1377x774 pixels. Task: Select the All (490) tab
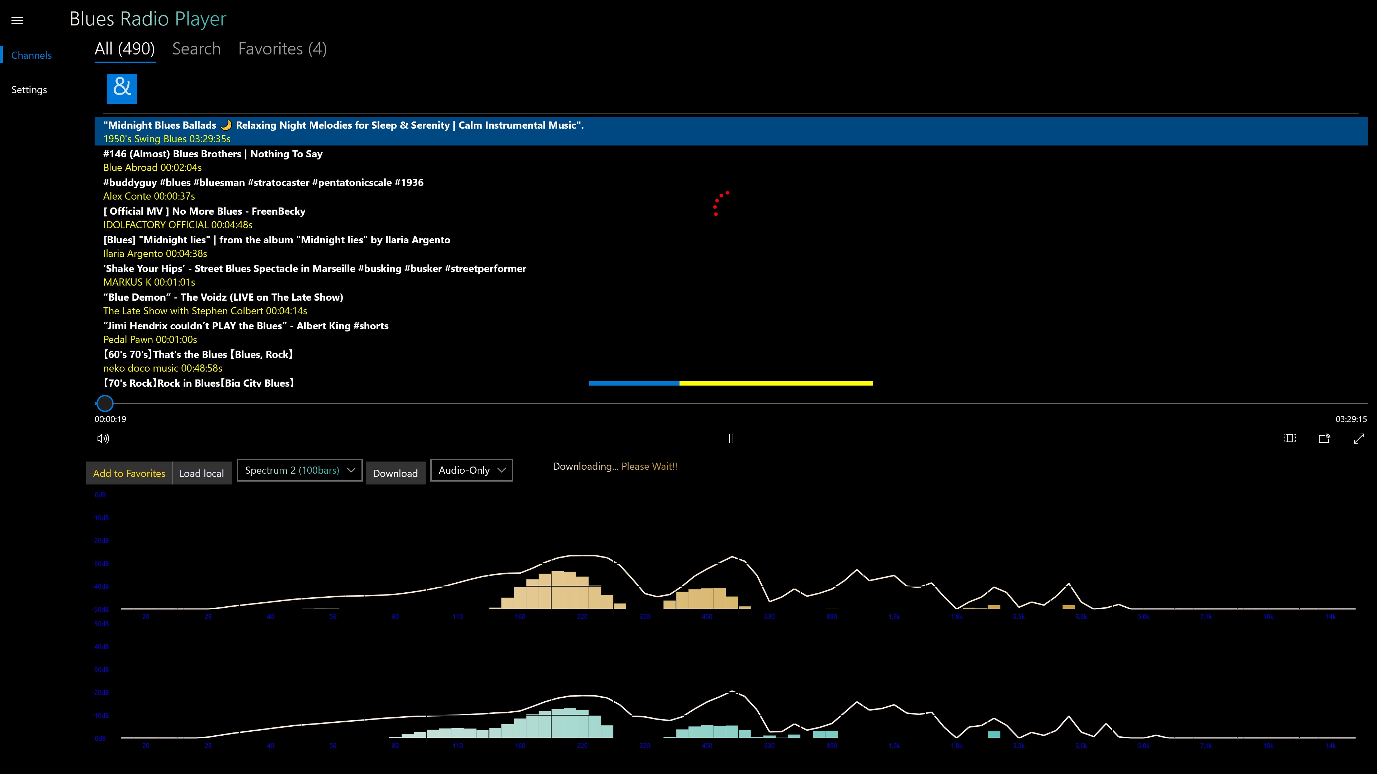tap(124, 49)
